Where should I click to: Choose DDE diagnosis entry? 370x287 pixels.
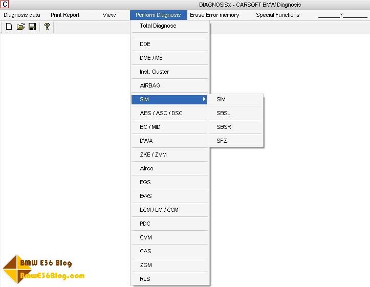tap(169, 44)
